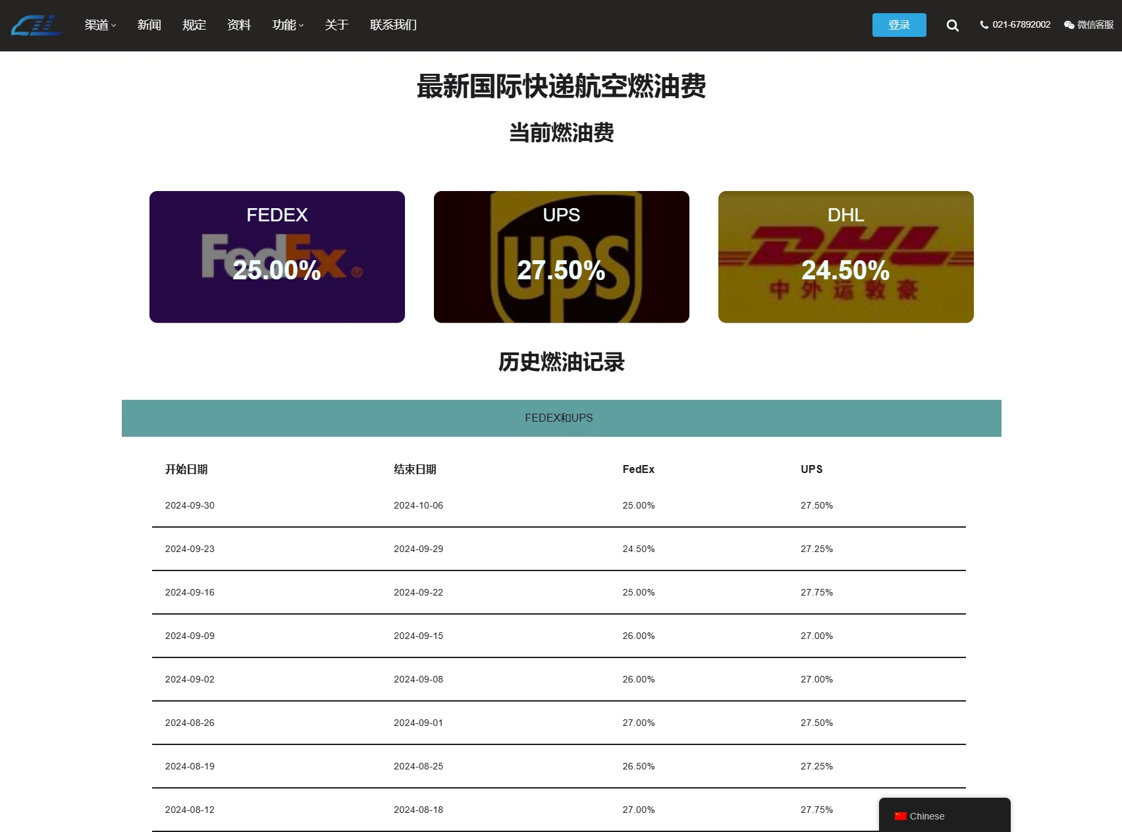Screen dimensions: 1122x832
Task: Click the China flag icon in language widget
Action: [900, 816]
